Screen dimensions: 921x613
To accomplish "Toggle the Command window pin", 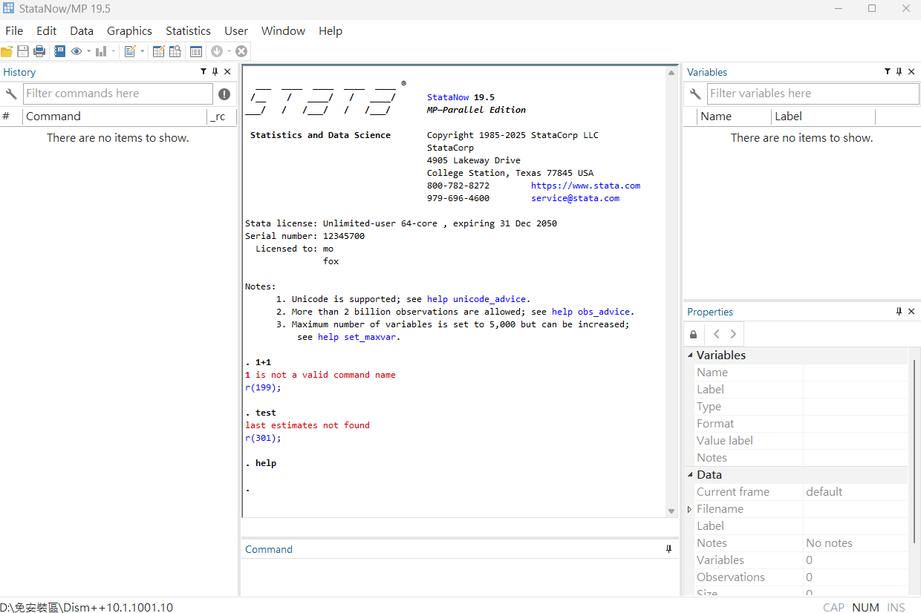I will point(668,549).
